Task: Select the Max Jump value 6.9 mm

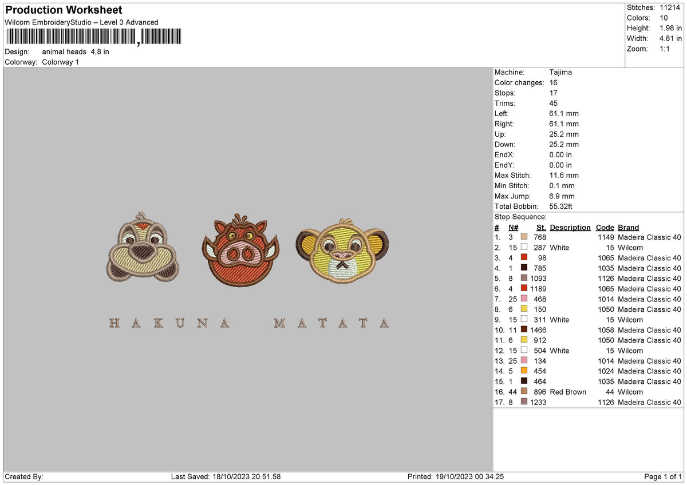Action: pos(562,196)
